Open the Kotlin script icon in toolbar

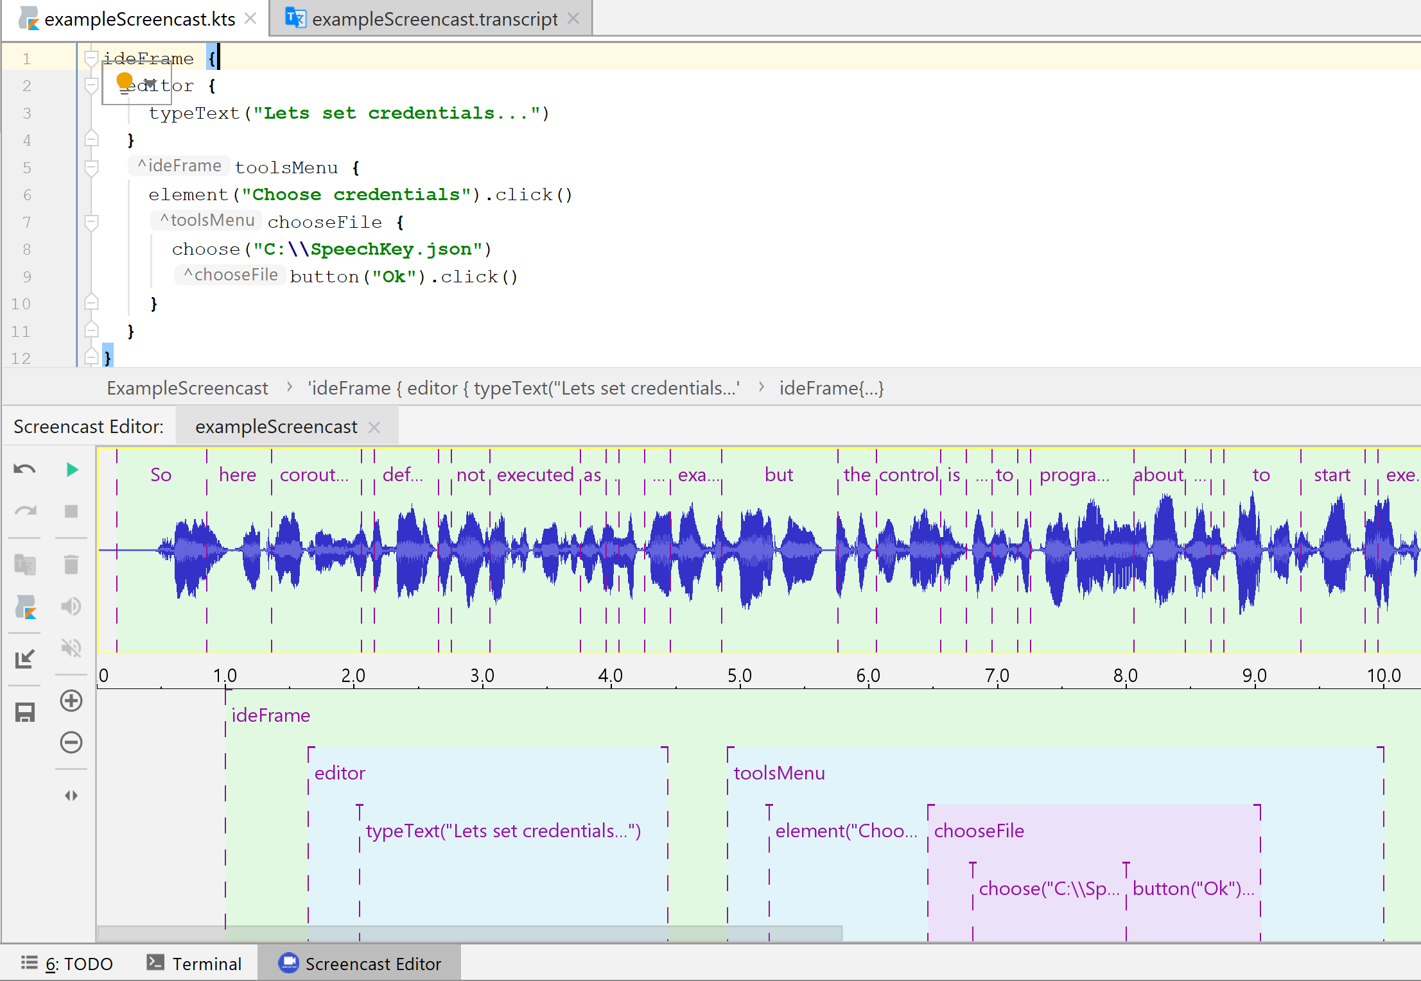tap(26, 606)
